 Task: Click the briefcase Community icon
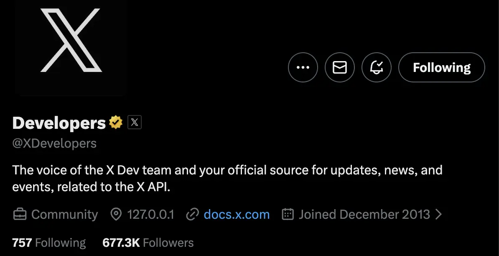[x=20, y=215]
